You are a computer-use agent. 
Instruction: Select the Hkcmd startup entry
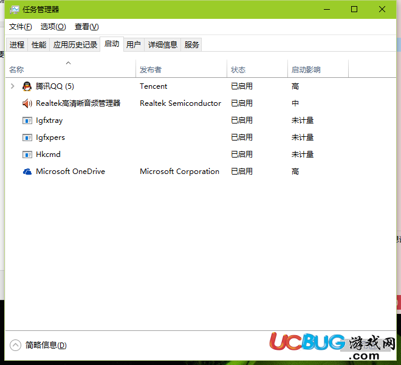click(x=200, y=155)
